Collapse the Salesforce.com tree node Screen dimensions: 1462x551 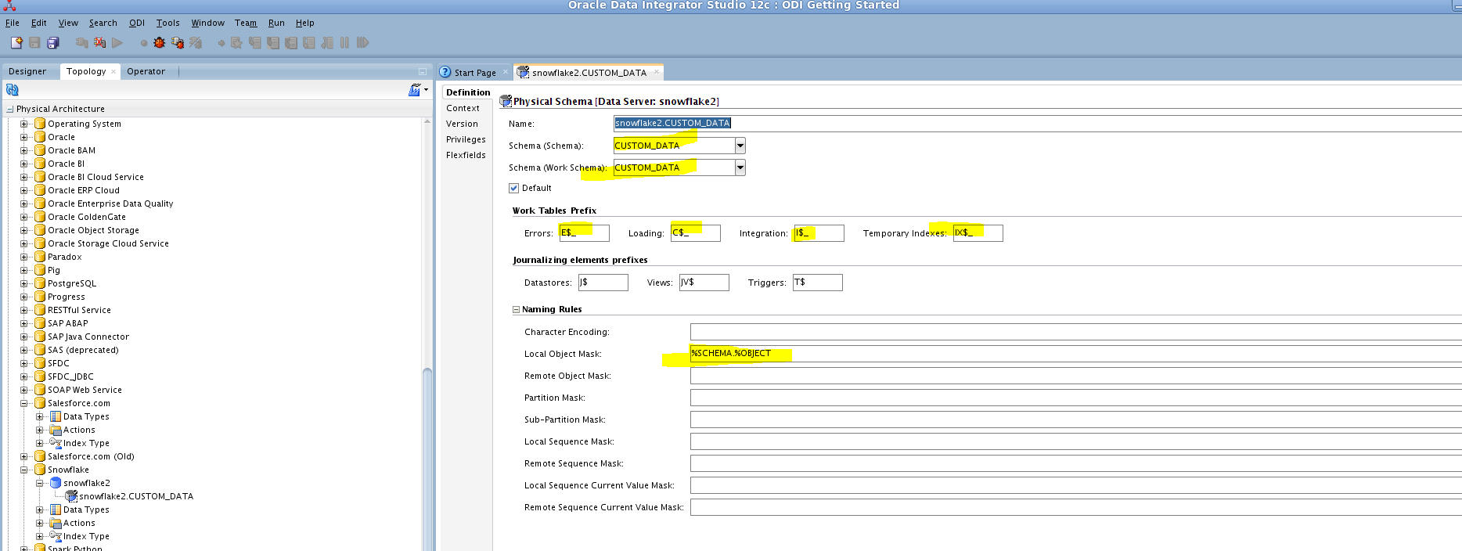24,403
